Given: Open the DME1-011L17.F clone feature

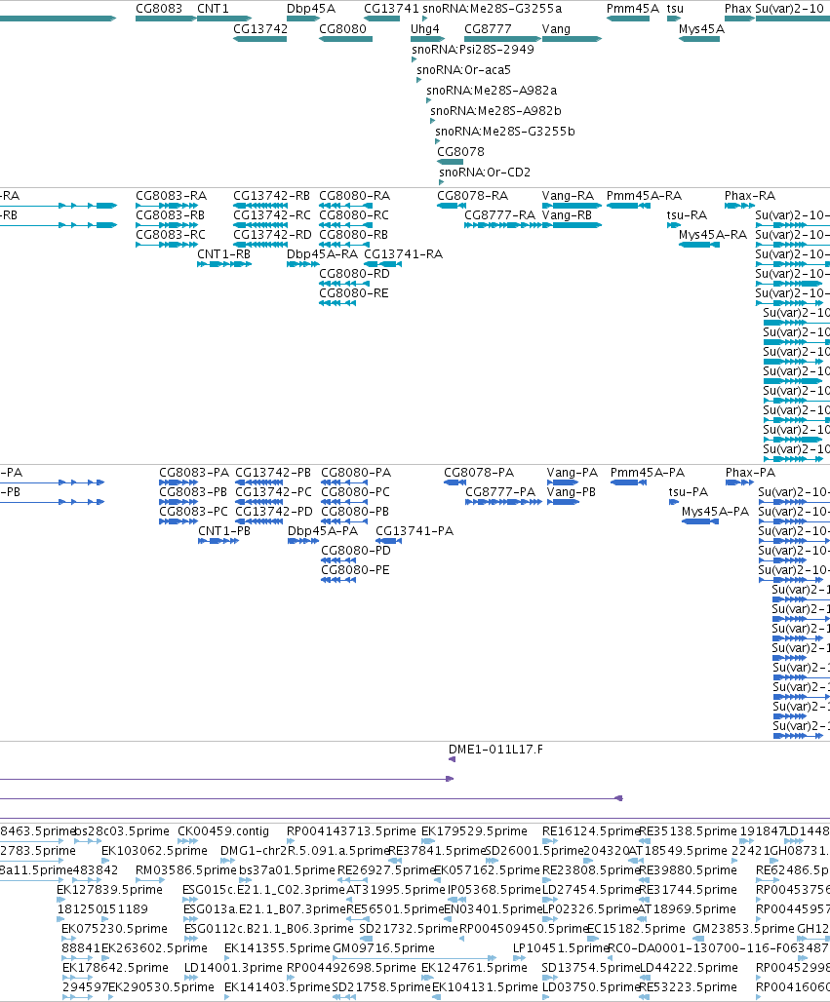Looking at the screenshot, I should coord(495,749).
